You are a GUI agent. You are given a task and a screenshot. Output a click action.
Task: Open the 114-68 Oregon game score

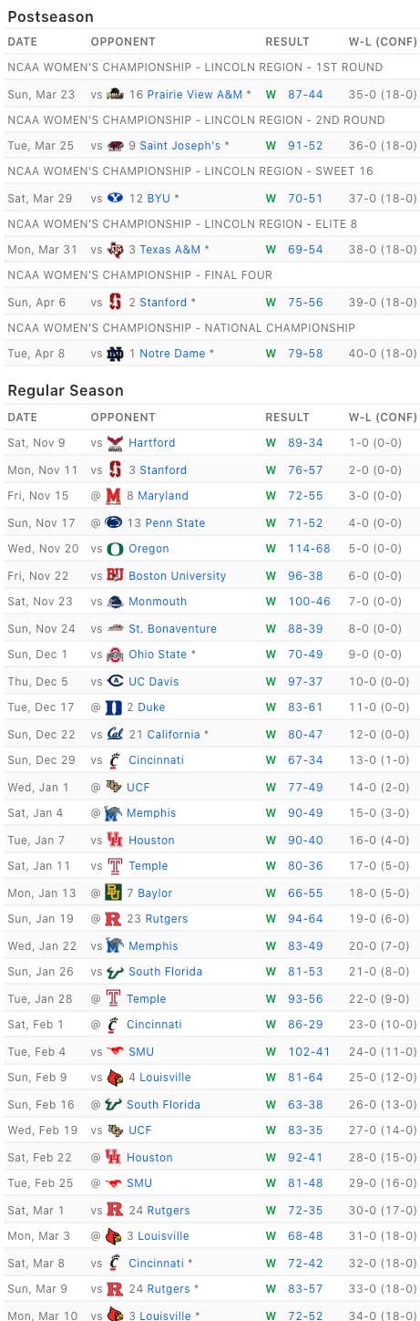309,549
